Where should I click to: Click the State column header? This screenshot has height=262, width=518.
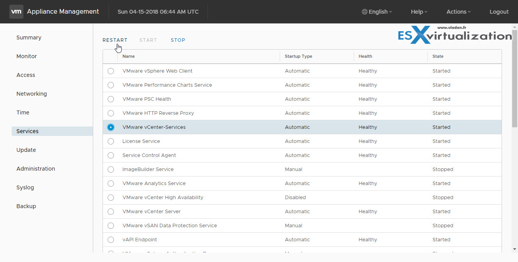click(x=438, y=56)
